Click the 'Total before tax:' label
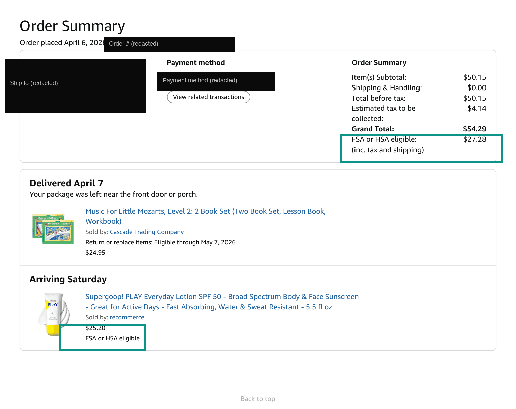 pyautogui.click(x=379, y=98)
